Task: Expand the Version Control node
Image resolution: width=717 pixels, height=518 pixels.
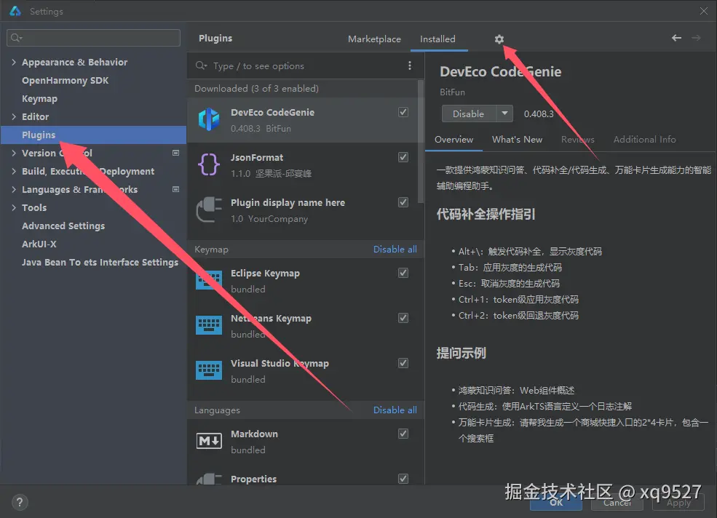Action: [14, 153]
